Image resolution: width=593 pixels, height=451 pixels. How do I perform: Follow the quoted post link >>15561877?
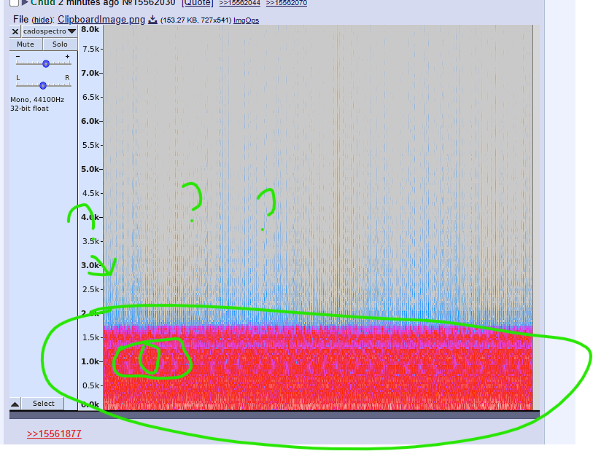pos(54,434)
